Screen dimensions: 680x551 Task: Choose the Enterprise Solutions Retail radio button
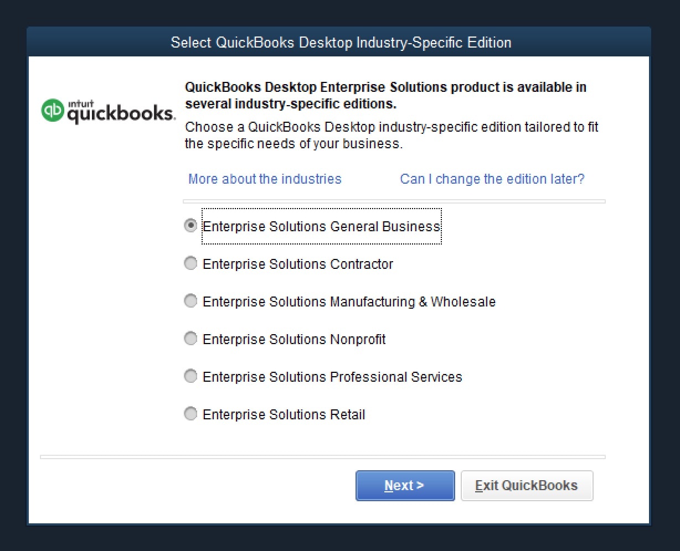190,414
